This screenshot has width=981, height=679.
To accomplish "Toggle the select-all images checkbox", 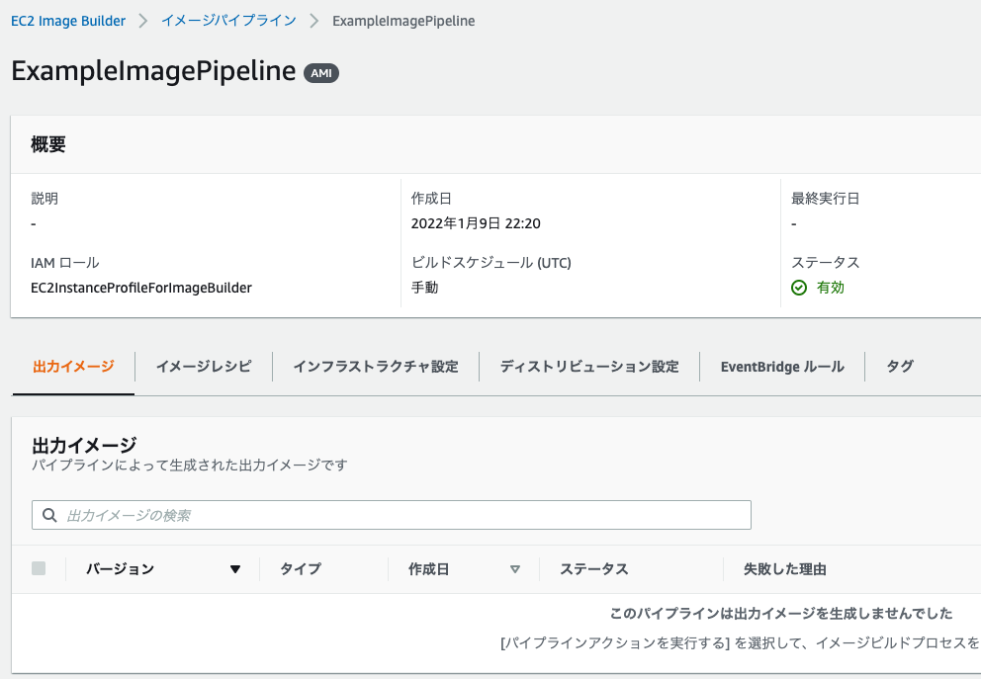I will click(39, 568).
